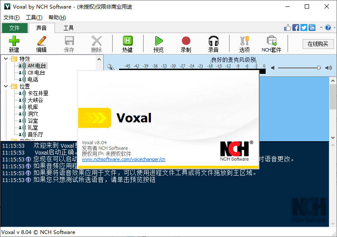Select the 礼堂 voice
Viewport: 337px width, 237px height.
33,127
